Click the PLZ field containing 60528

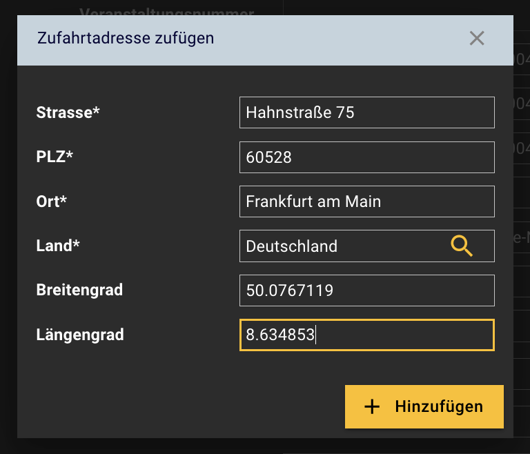366,157
